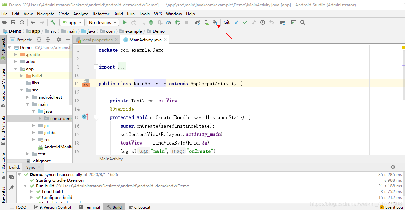Expand the .gradle folder
Screen dimensions: 405x210
tap(16, 54)
